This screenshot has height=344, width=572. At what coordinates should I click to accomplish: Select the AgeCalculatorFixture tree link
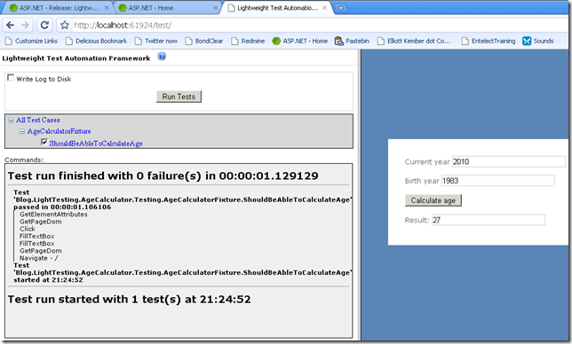60,131
